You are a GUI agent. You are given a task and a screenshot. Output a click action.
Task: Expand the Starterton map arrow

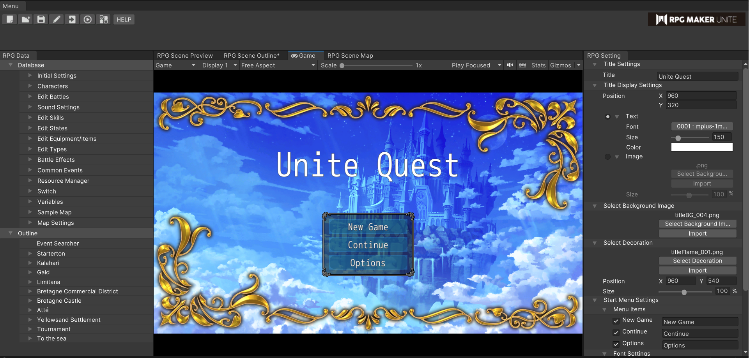pos(30,254)
